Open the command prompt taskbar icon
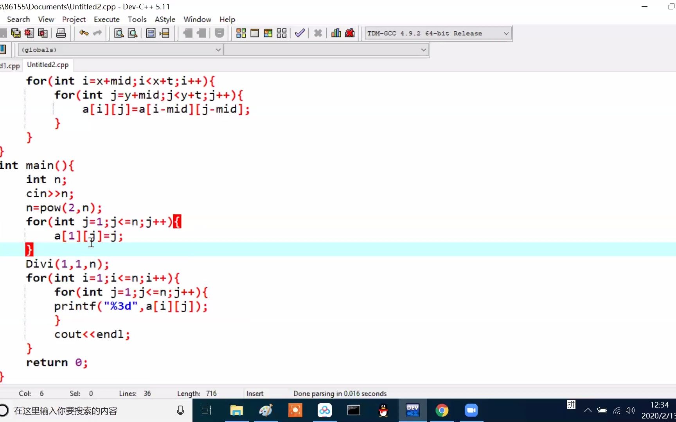 pos(354,410)
